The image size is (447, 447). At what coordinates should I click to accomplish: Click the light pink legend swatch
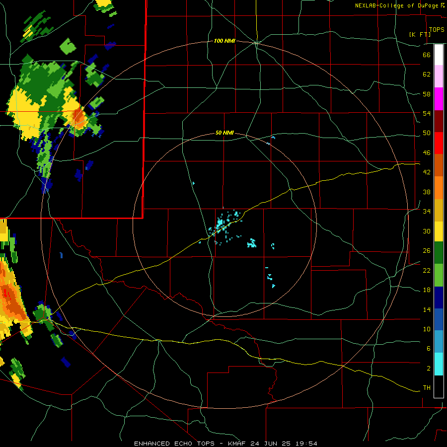(439, 76)
